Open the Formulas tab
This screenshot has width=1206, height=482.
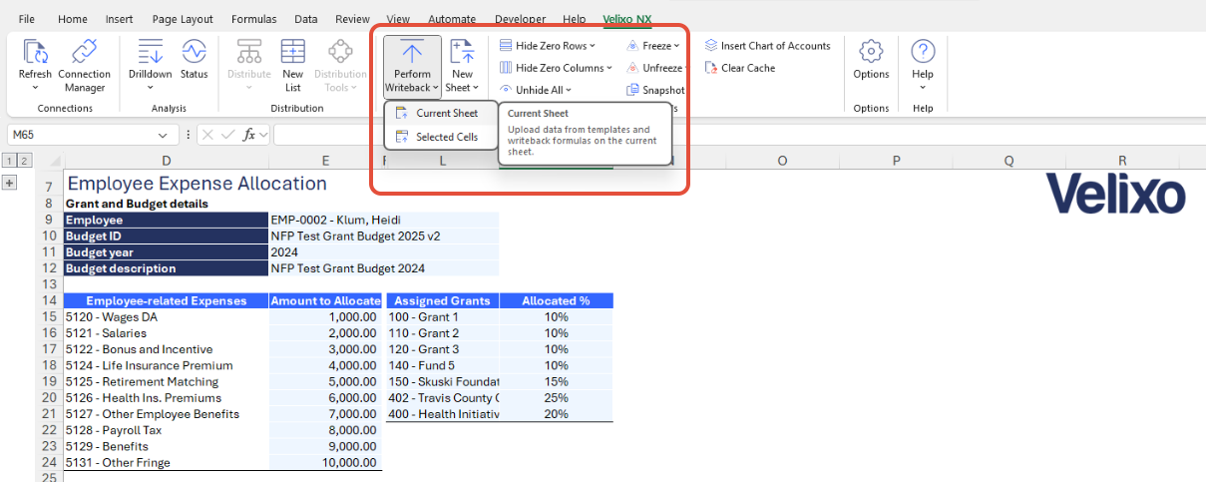254,19
